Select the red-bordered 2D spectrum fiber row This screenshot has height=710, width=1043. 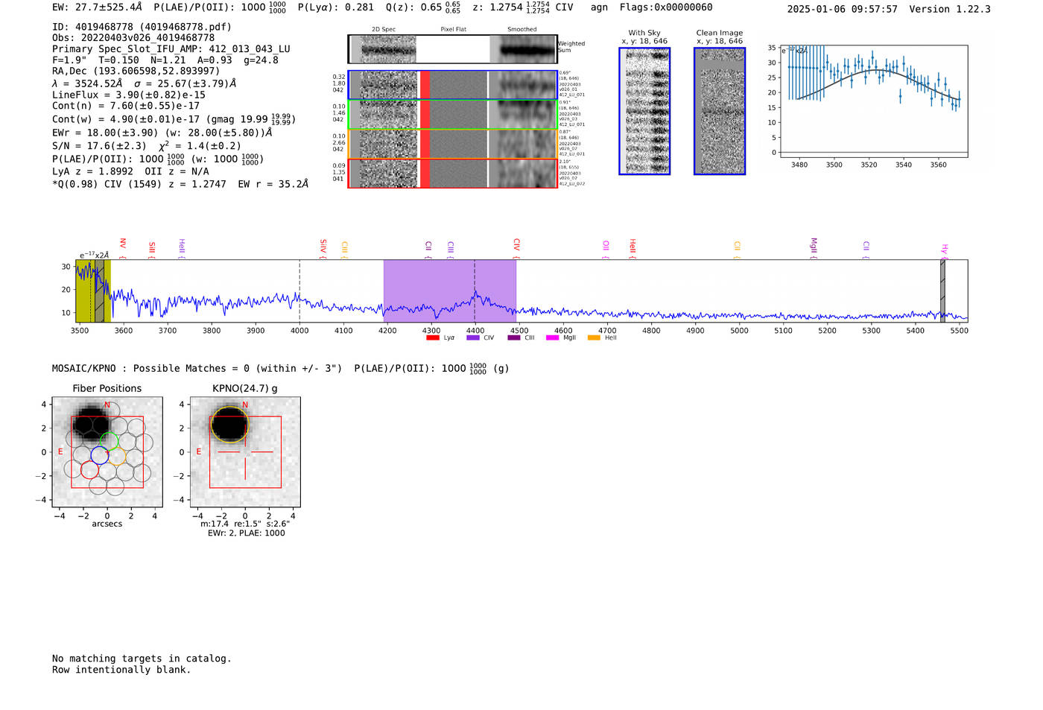[x=452, y=173]
